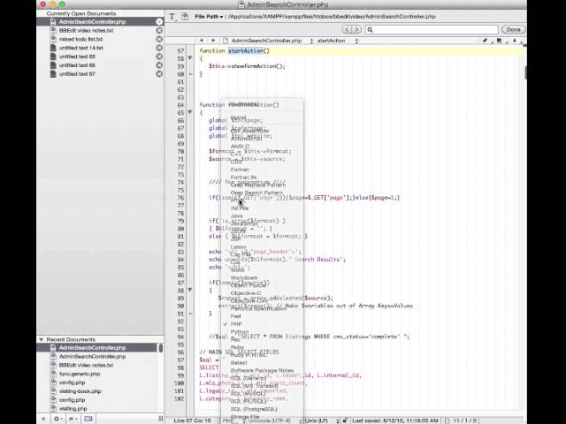This screenshot has height=424, width=566.
Task: Collapse the if block fold at line 88
Action: [x=190, y=290]
